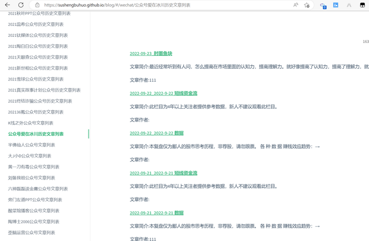
Task: View site info lock icon
Action: (37, 5)
